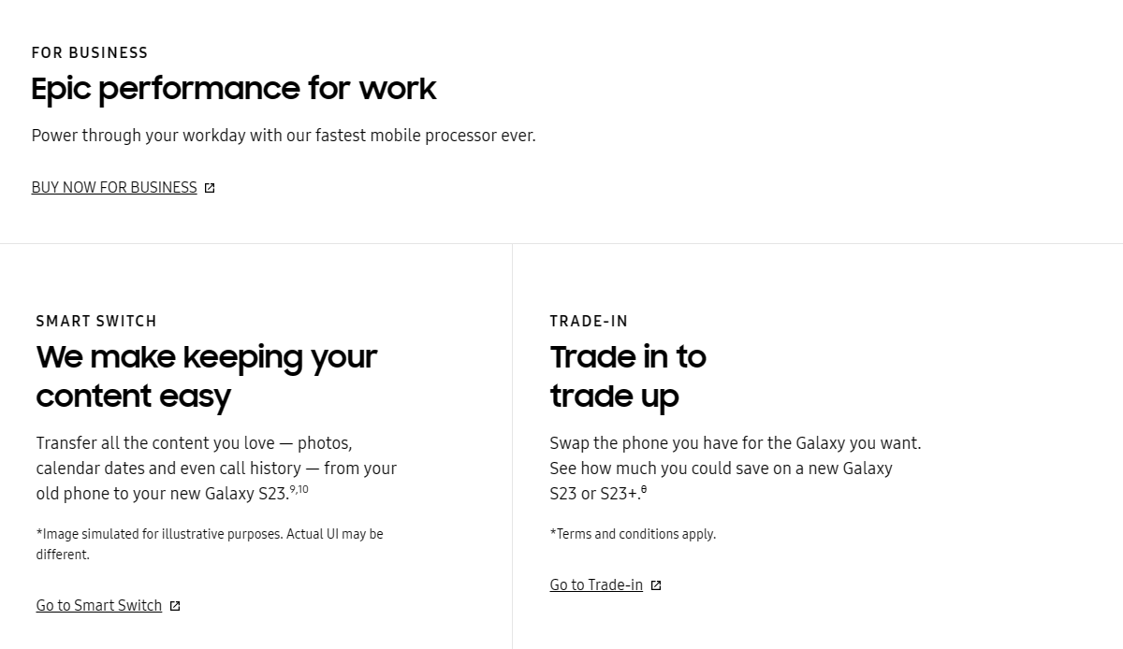Click the Terms and conditions apply note
The image size is (1123, 649).
click(633, 534)
